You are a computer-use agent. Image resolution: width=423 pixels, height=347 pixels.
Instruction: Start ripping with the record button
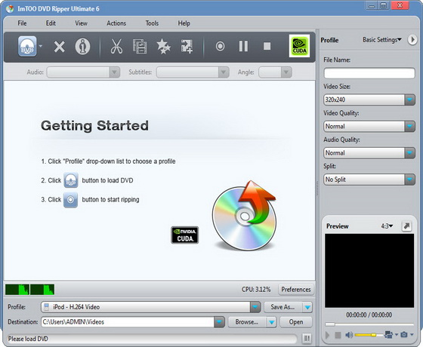pyautogui.click(x=220, y=46)
